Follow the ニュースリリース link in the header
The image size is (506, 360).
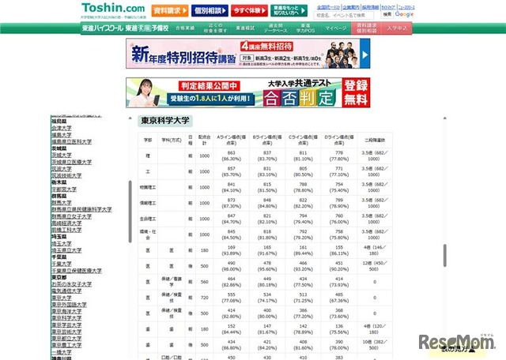(406, 7)
